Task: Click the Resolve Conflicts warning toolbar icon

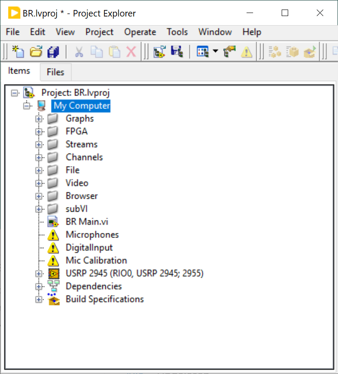Action: tap(247, 52)
